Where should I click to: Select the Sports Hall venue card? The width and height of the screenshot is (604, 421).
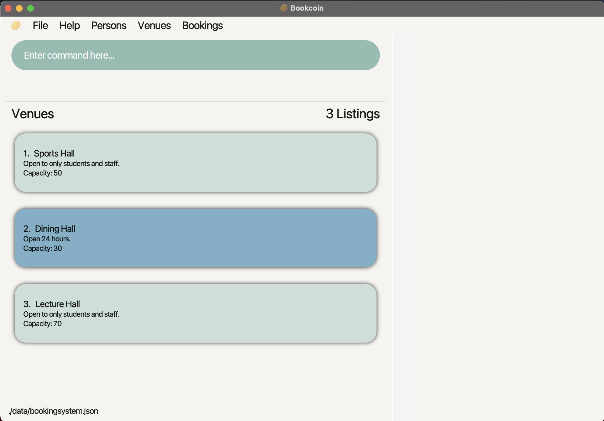pyautogui.click(x=195, y=163)
